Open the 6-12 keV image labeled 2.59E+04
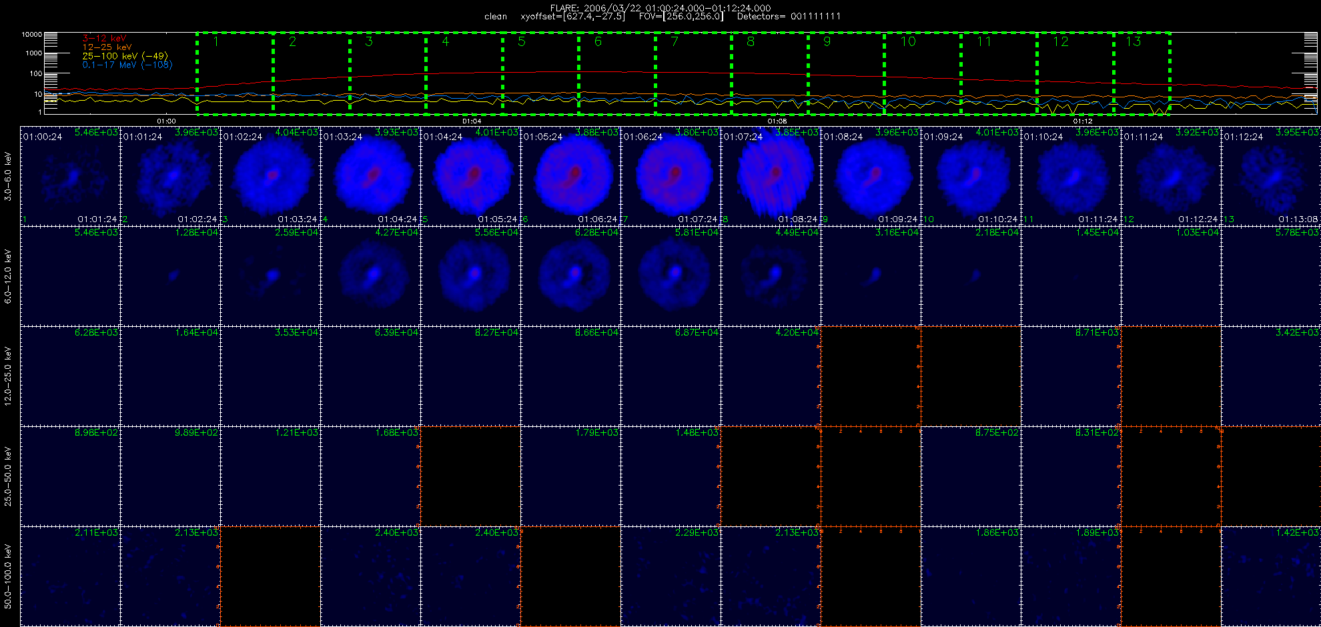 270,275
